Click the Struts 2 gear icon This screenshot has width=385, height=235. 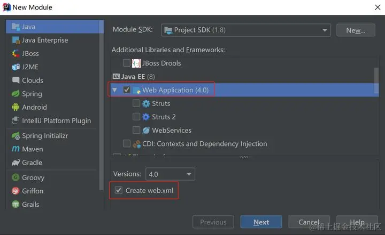pyautogui.click(x=146, y=117)
